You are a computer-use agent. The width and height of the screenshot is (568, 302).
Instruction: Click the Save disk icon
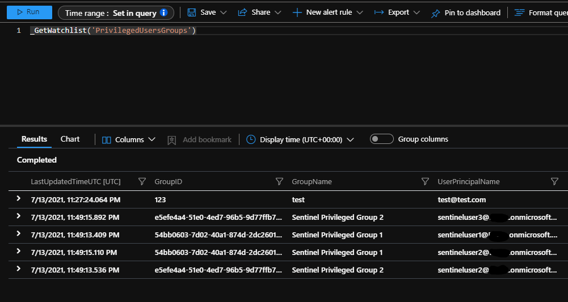pos(192,12)
